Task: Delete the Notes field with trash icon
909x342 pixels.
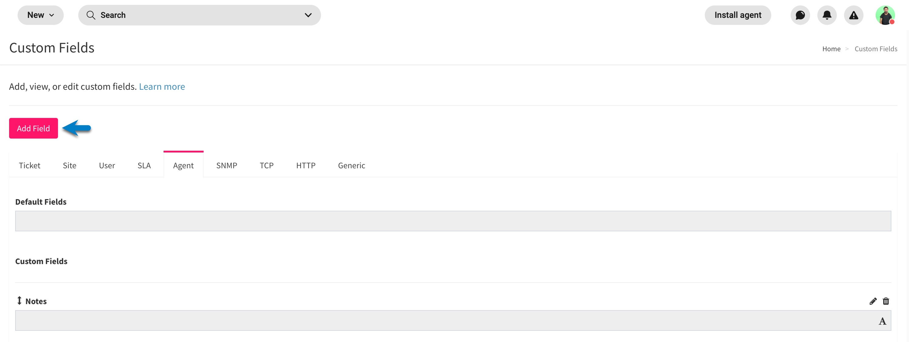Action: (886, 301)
